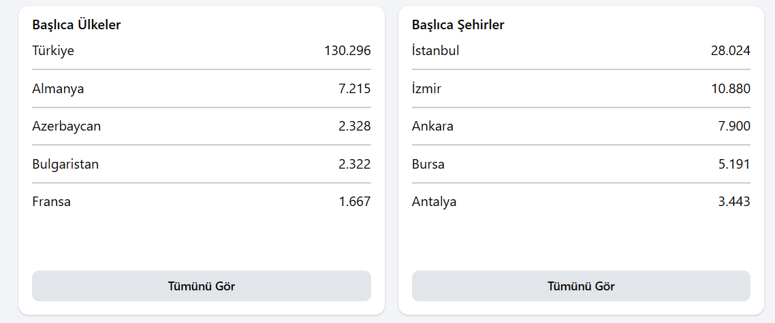This screenshot has width=775, height=323.
Task: Click the Başlıca Şehirler heading
Action: [458, 25]
